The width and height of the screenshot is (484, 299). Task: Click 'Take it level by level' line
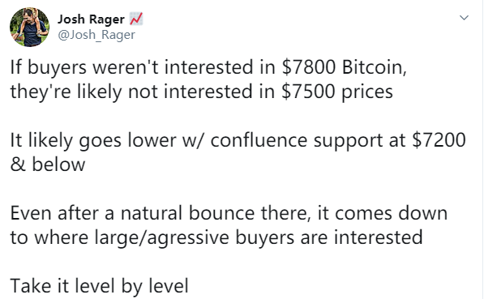(99, 285)
